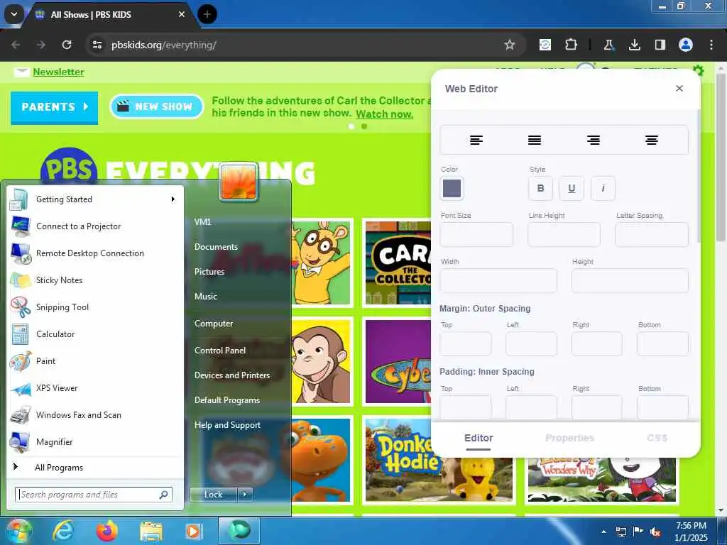Toggle italic style in Web Editor
Viewport: 727px width, 545px height.
pos(603,188)
